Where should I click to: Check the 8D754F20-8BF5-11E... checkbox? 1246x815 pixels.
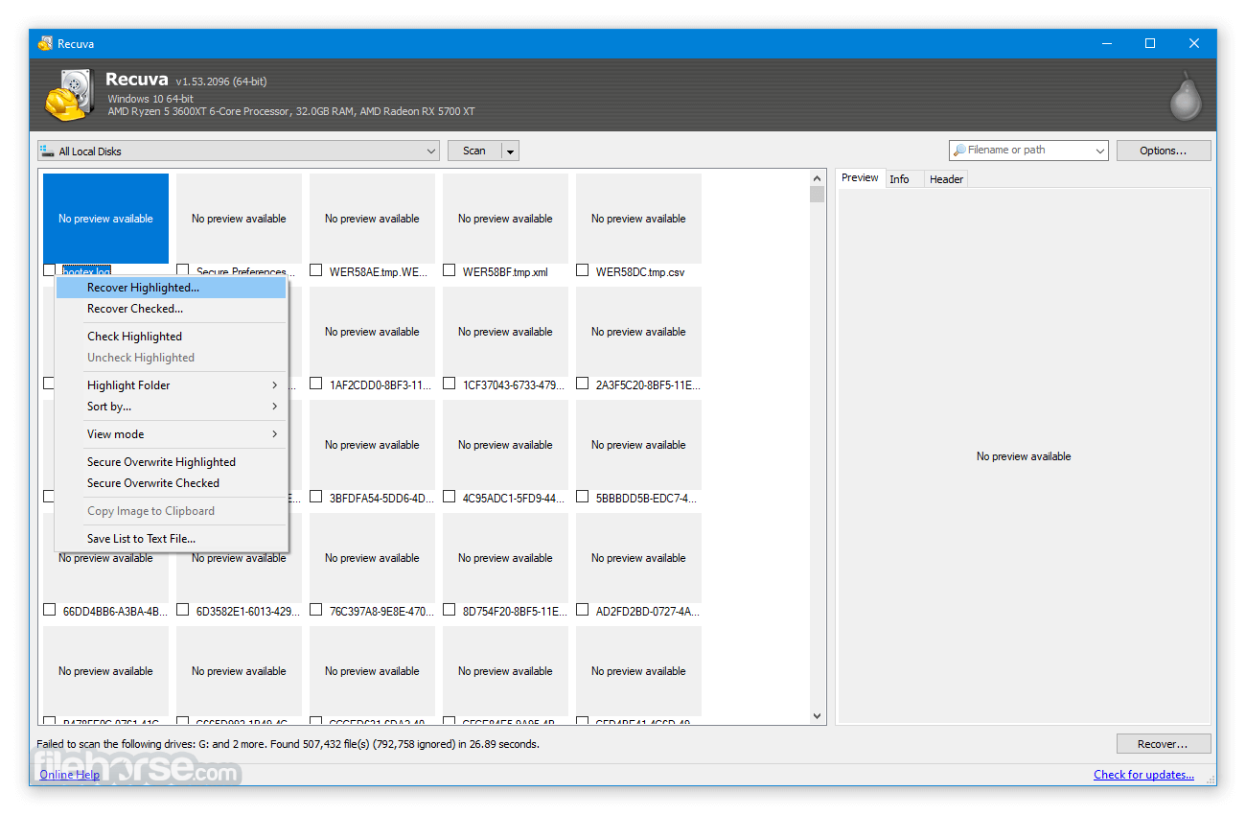point(450,610)
